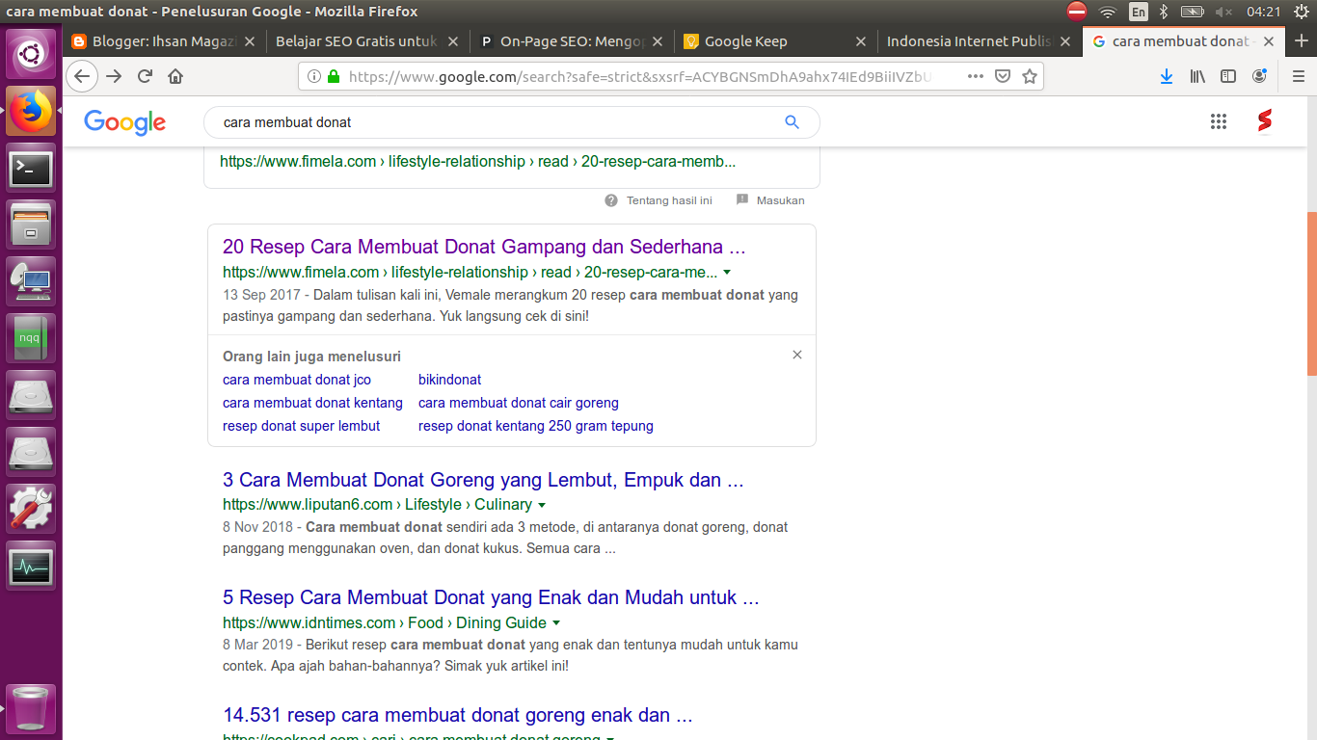The width and height of the screenshot is (1317, 740).
Task: Open 14.531 resep cara membuat donat result
Action: tap(458, 715)
